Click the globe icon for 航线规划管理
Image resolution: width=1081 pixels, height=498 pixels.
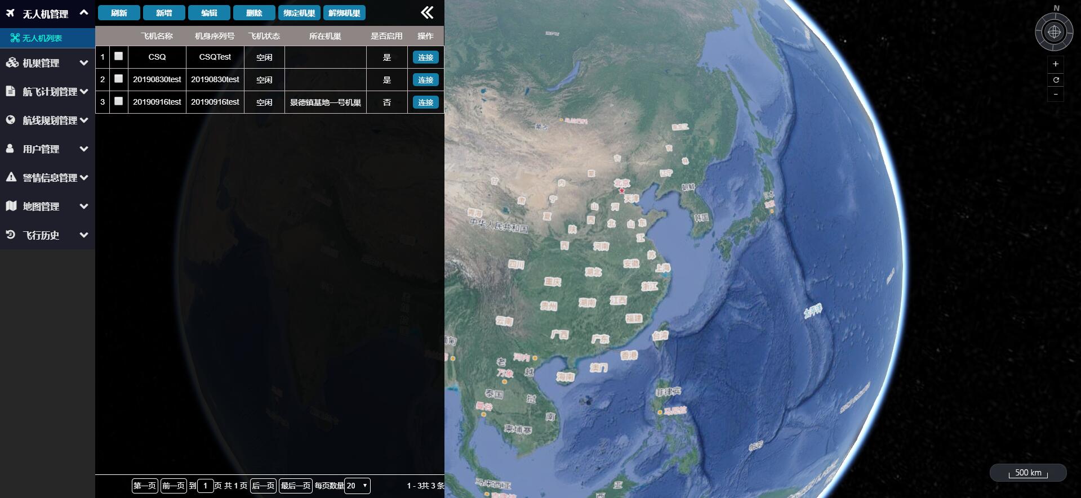pos(11,119)
